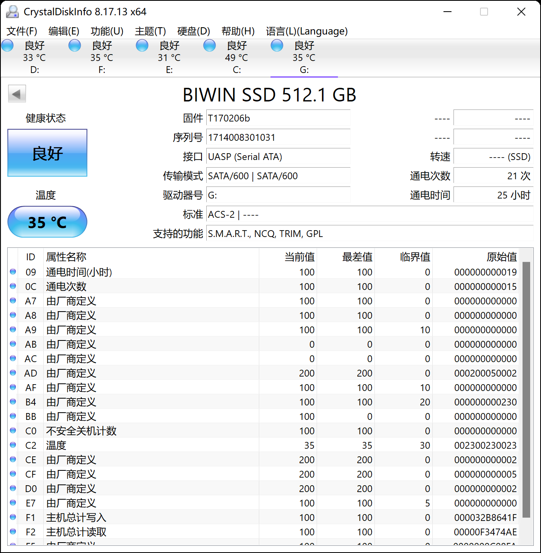The image size is (541, 553).
Task: Click the SMART list vertical scrollbar
Action: pyautogui.click(x=526, y=389)
